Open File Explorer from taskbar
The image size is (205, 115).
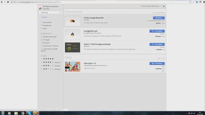pyautogui.click(x=16, y=113)
